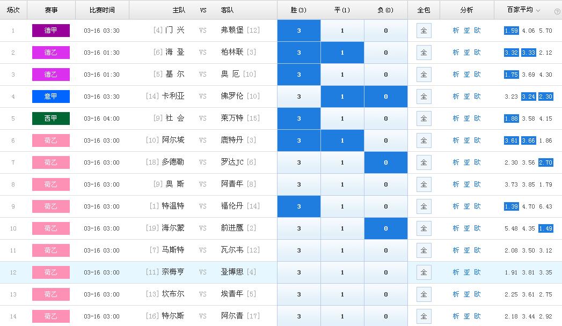Click away team 柏林联 name
Screen dimensions: 562x326
click(232, 52)
